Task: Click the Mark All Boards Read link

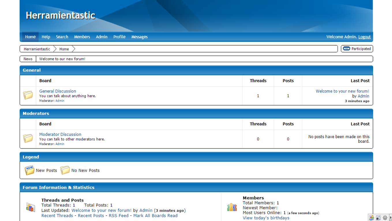Action: (x=155, y=216)
